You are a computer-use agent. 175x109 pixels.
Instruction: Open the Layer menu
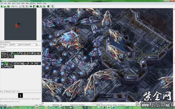click(x=14, y=3)
